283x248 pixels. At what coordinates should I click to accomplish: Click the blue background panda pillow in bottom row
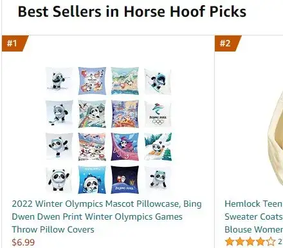92,180
